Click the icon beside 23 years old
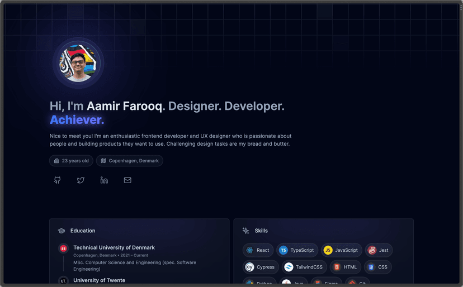 56,161
